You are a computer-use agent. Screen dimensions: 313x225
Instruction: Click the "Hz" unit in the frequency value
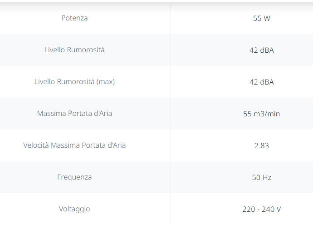coord(267,178)
